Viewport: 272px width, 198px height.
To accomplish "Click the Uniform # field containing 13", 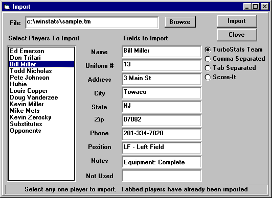I will (162, 65).
